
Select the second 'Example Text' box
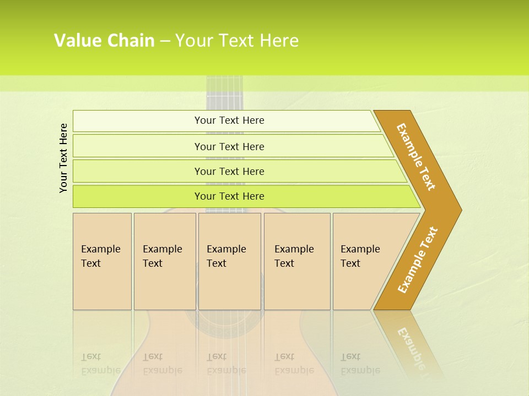pos(165,261)
